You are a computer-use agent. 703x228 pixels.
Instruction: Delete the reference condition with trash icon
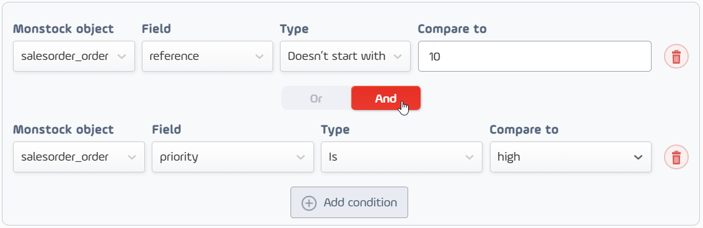tap(676, 56)
